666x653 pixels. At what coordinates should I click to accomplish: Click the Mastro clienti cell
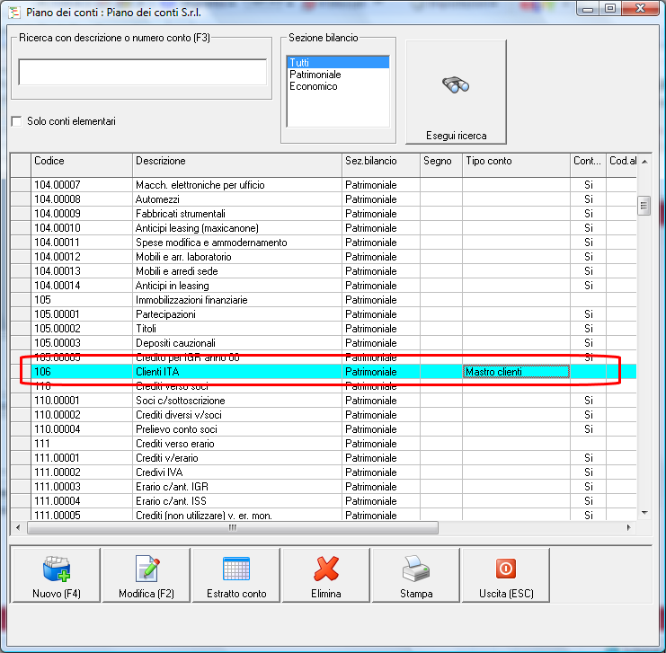click(x=516, y=372)
